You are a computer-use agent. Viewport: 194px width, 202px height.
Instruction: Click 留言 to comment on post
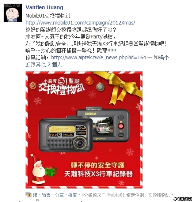tap(46, 195)
